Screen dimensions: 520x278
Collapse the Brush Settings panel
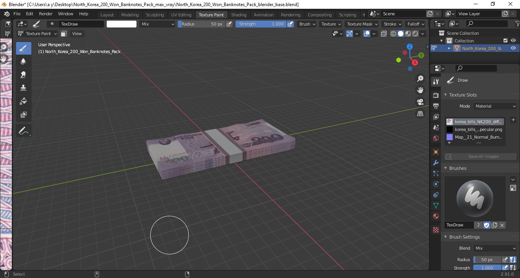tap(445, 237)
